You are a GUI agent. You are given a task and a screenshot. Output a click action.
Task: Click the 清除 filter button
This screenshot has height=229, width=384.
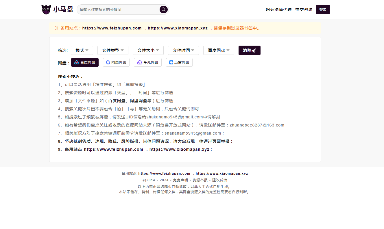point(250,50)
